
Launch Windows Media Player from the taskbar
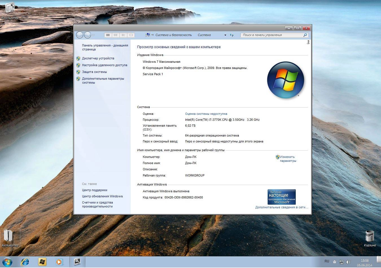[x=59, y=262]
